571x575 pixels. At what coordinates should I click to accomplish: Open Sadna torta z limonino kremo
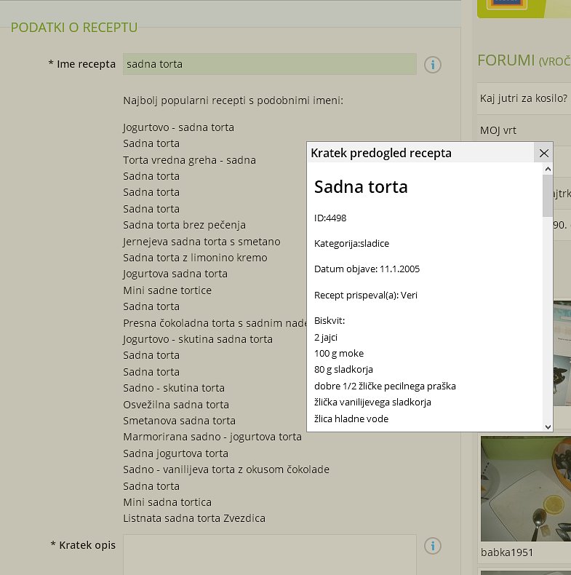(194, 258)
